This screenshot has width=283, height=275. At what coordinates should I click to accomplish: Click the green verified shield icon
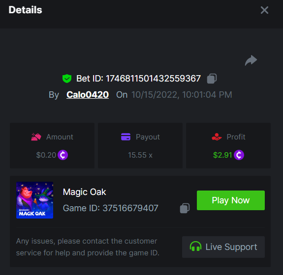[67, 79]
